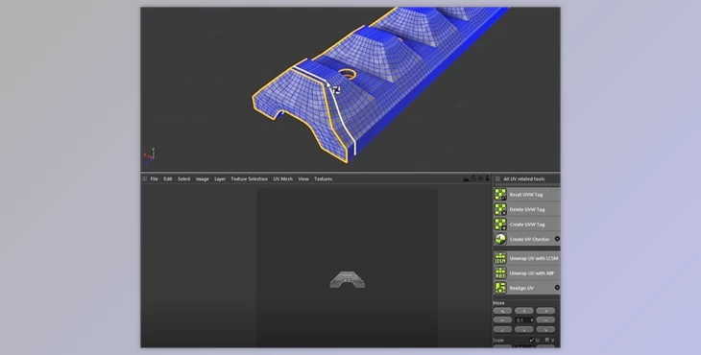Screen dimensions: 701x355
Task: Open the Layer menu
Action: 220,178
